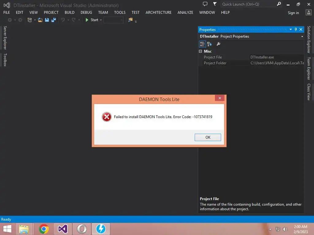Open the BUILD menu

coord(70,12)
